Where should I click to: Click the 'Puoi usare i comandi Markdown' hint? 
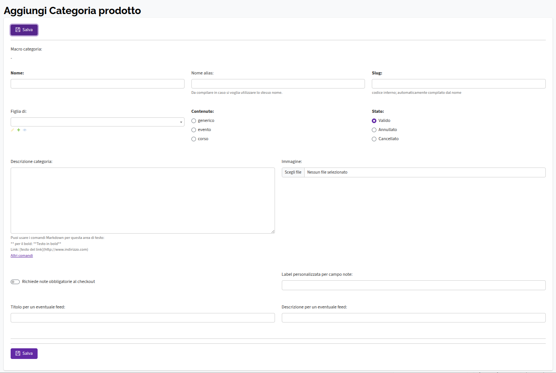tap(57, 238)
